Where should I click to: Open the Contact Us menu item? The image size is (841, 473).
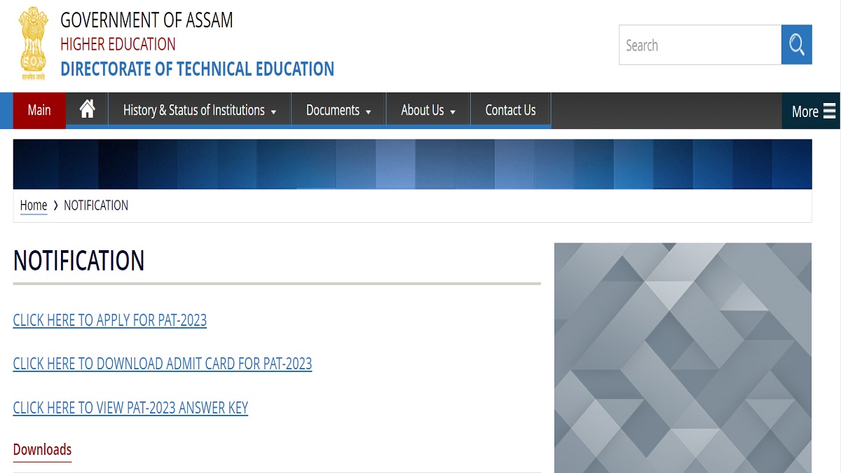(x=510, y=110)
